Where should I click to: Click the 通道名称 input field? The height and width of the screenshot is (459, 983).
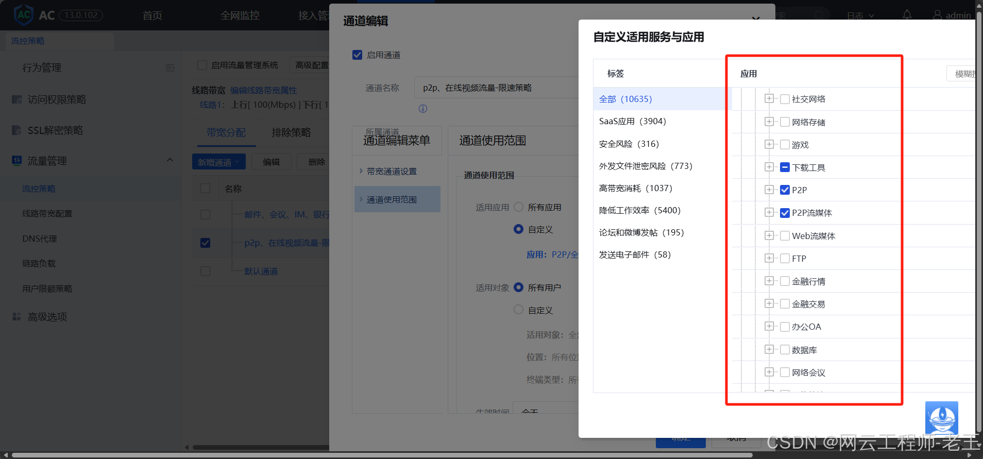coord(497,88)
